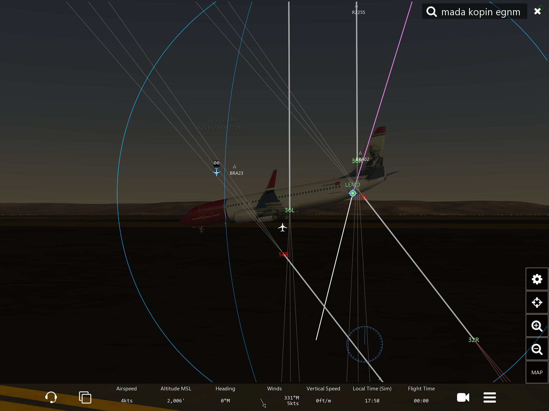Select runway 32R label on map
This screenshot has width=549, height=411.
473,340
